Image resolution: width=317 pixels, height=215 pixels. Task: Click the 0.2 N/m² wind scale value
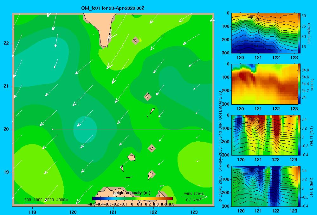[194, 200]
